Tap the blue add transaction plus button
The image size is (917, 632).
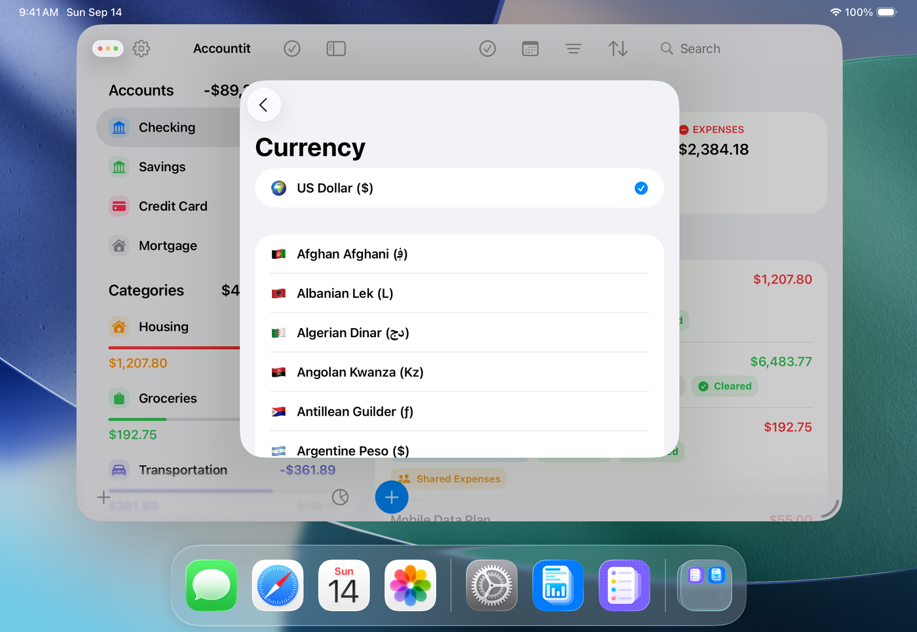pyautogui.click(x=392, y=498)
